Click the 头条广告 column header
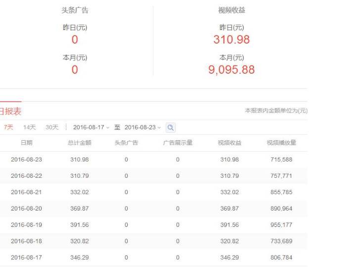342x267 pixels. 126,143
